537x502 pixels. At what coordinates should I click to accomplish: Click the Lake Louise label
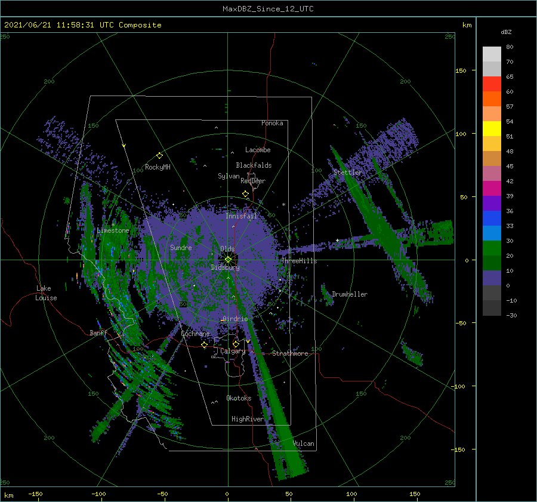click(x=47, y=293)
